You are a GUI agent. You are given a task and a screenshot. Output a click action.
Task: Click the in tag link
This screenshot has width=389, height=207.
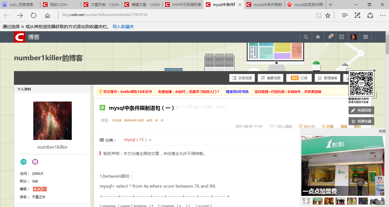point(162,120)
